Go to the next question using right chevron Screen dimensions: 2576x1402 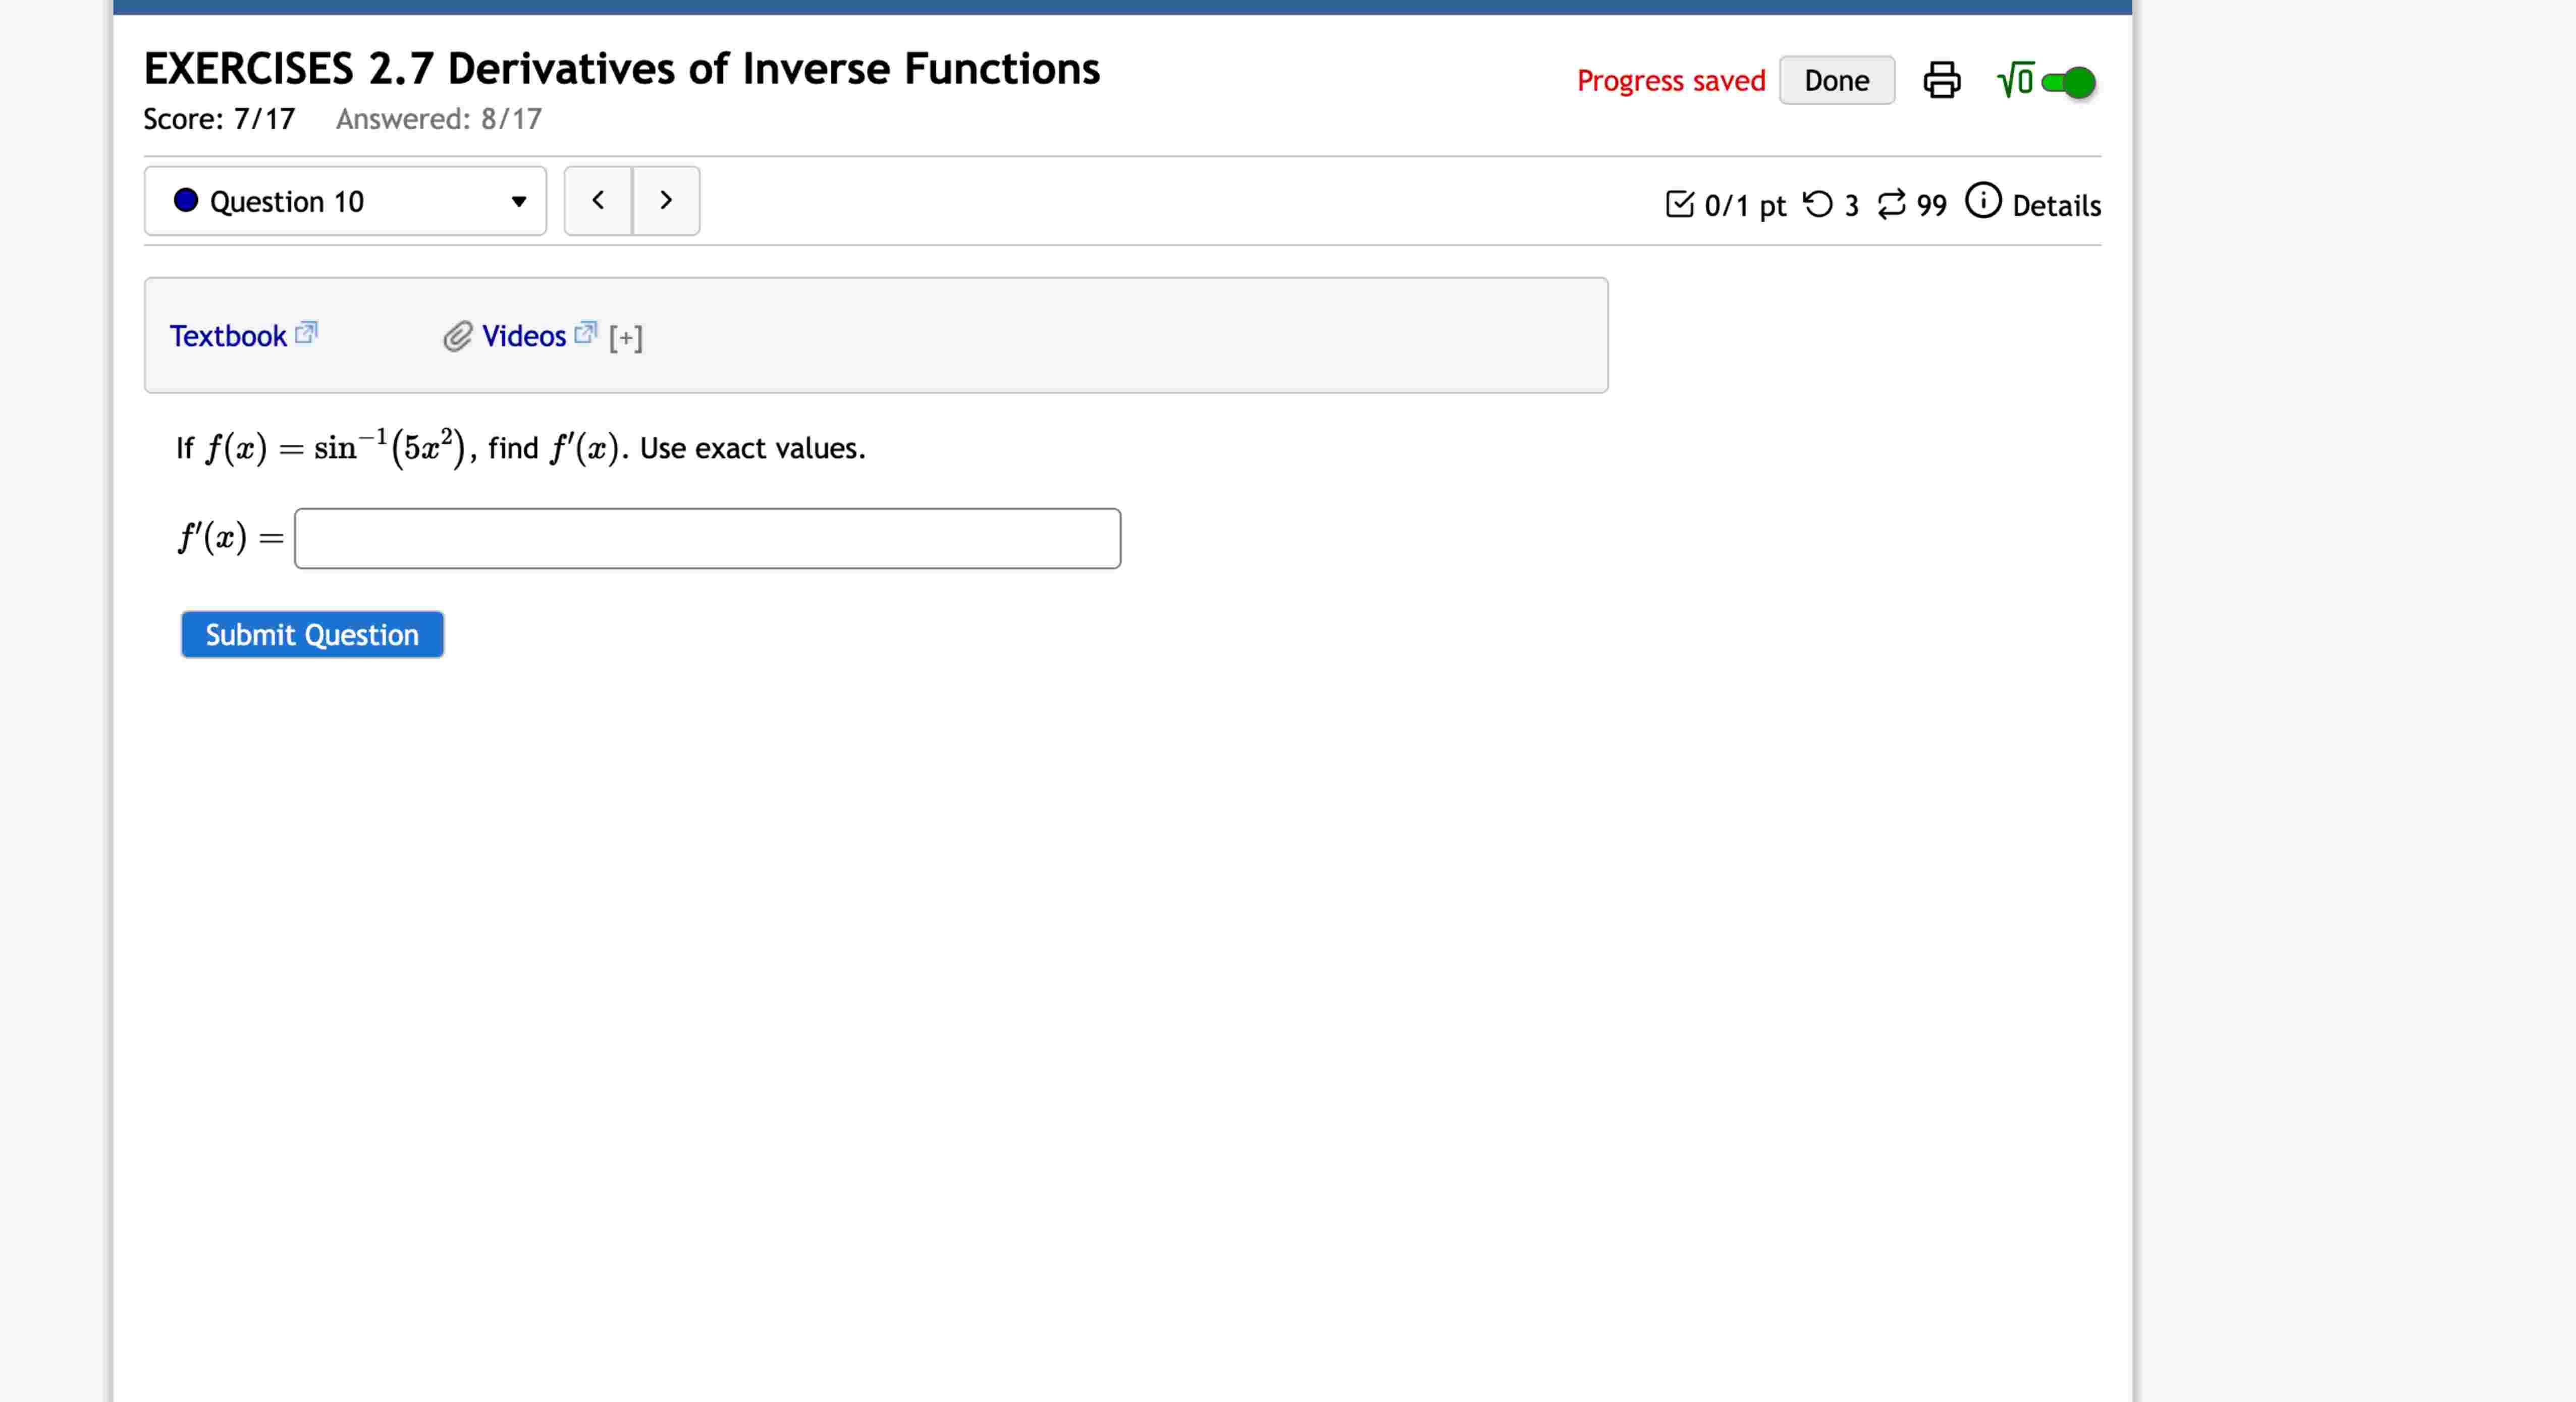coord(666,200)
